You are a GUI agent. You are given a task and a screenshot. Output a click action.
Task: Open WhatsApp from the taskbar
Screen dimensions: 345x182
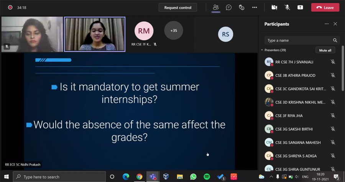(193, 177)
